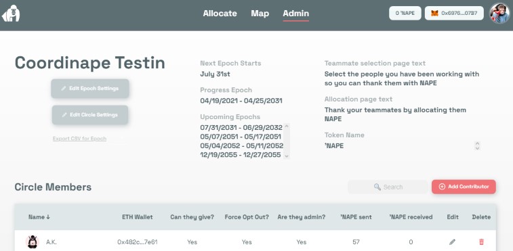This screenshot has height=251, width=513.
Task: Open the Map tab
Action: tap(260, 14)
